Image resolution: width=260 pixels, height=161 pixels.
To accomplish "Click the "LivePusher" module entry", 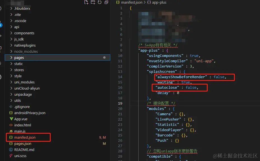I will [168, 119].
